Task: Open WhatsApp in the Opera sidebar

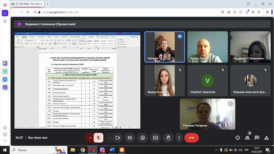Action: [5, 71]
